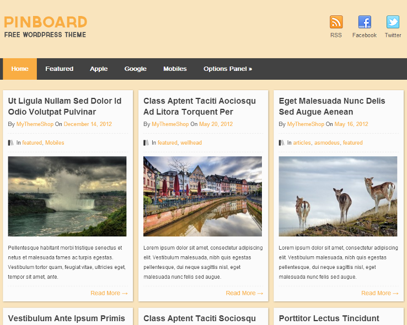Read More on the Eget Malesuada post
Screen dimensions: 407x325
379,293
